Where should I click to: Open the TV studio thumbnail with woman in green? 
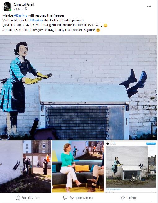tap(78, 166)
